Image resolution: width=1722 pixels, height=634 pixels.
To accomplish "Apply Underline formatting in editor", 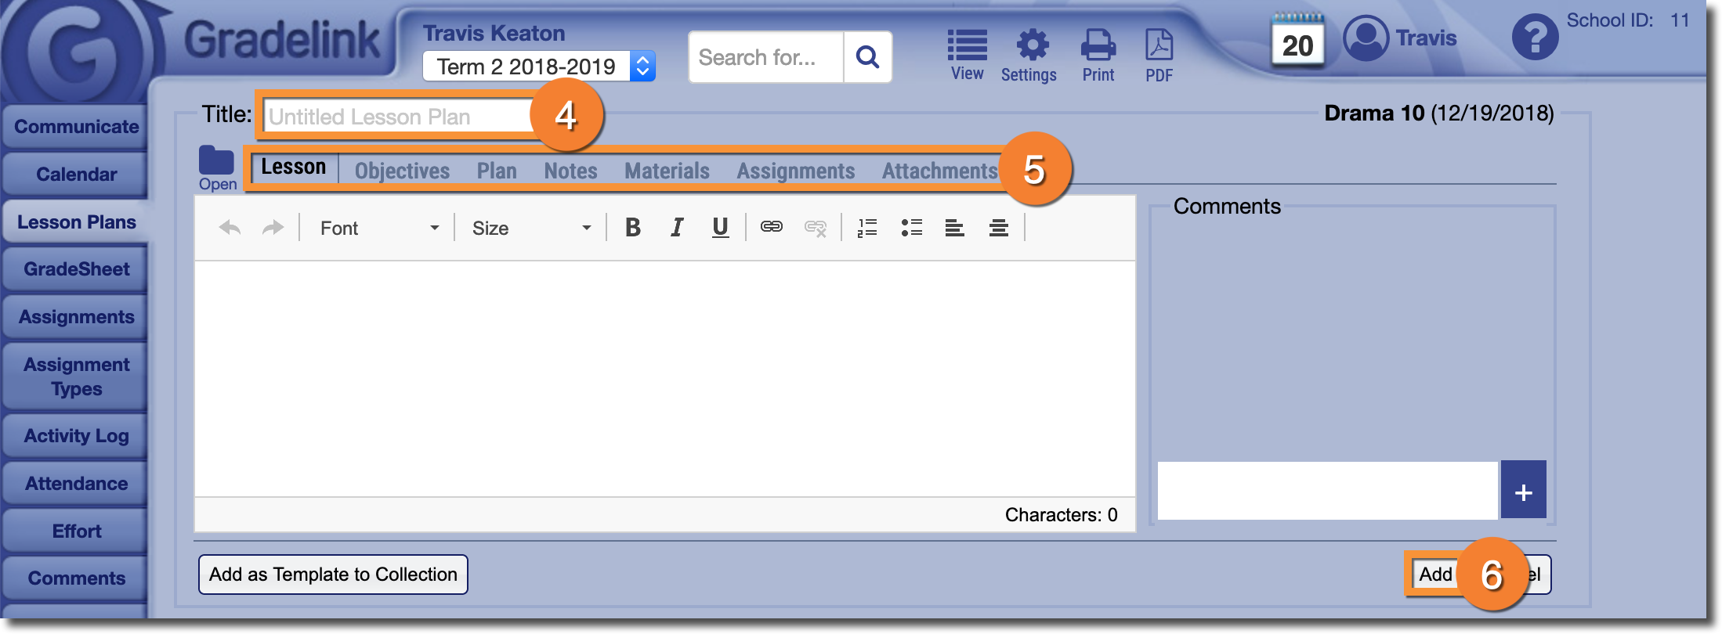I will point(720,228).
